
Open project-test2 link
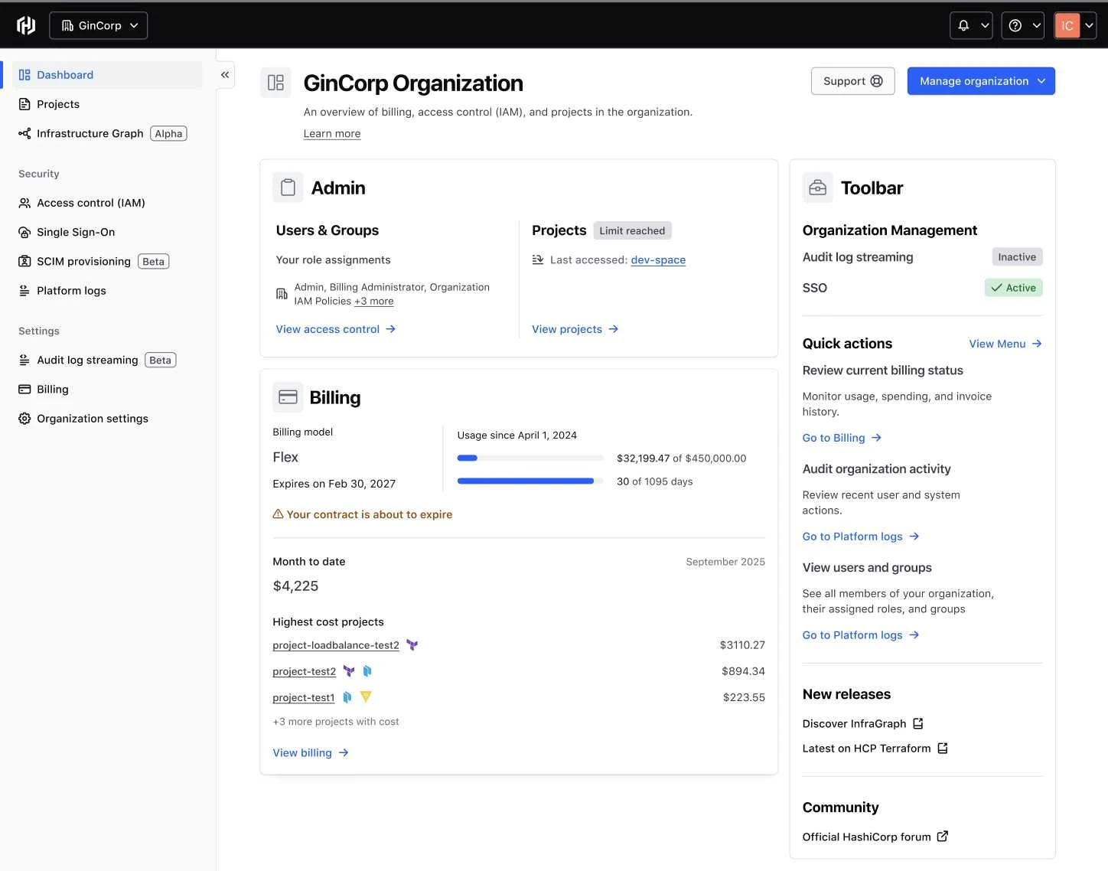click(305, 671)
